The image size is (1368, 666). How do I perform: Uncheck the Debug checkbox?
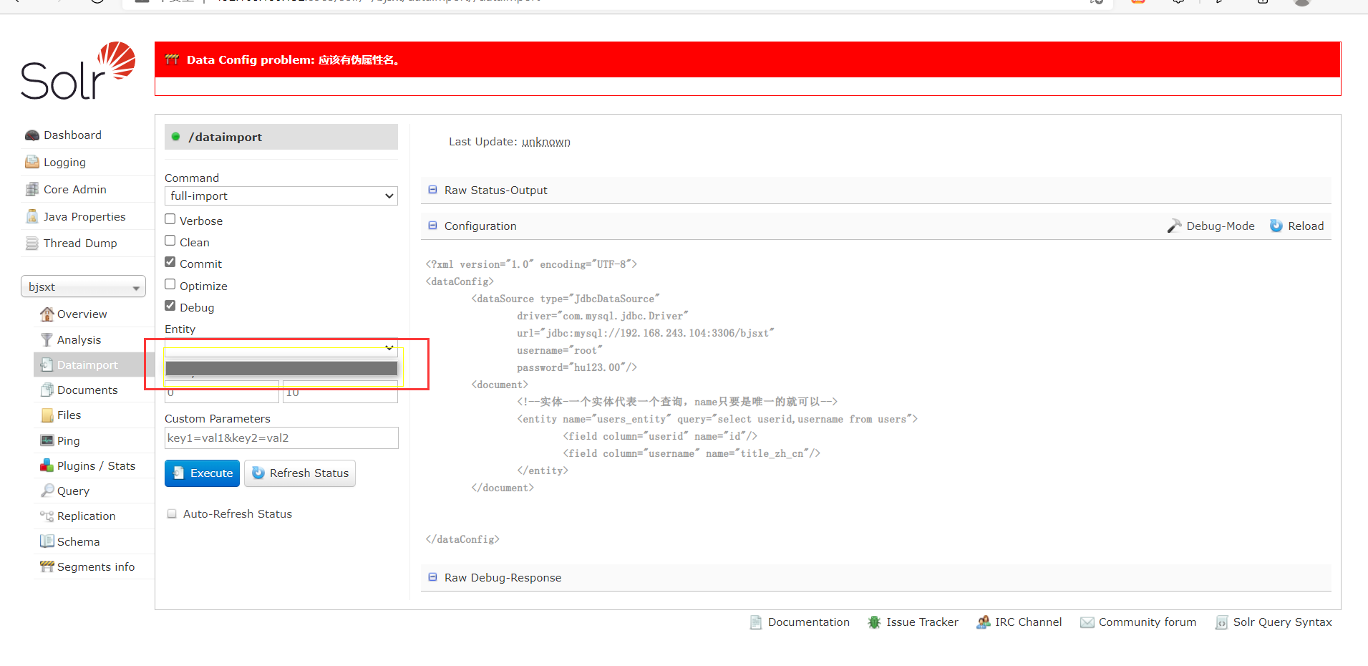170,306
